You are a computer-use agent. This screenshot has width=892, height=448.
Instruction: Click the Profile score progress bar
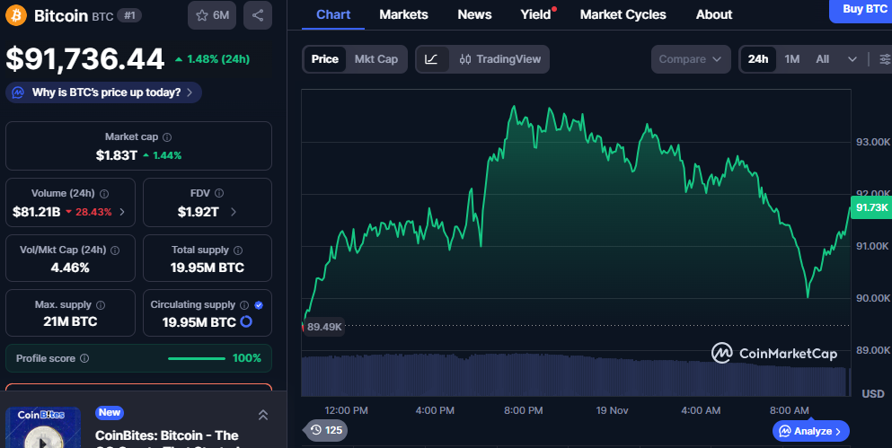point(197,358)
